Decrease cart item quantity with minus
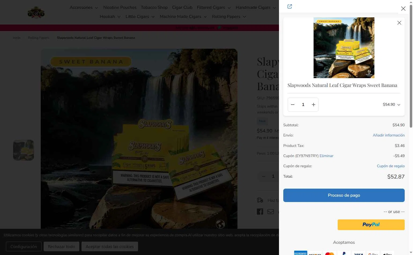 (x=293, y=105)
